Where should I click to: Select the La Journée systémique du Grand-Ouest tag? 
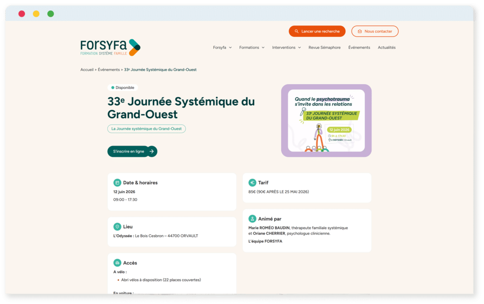[147, 129]
